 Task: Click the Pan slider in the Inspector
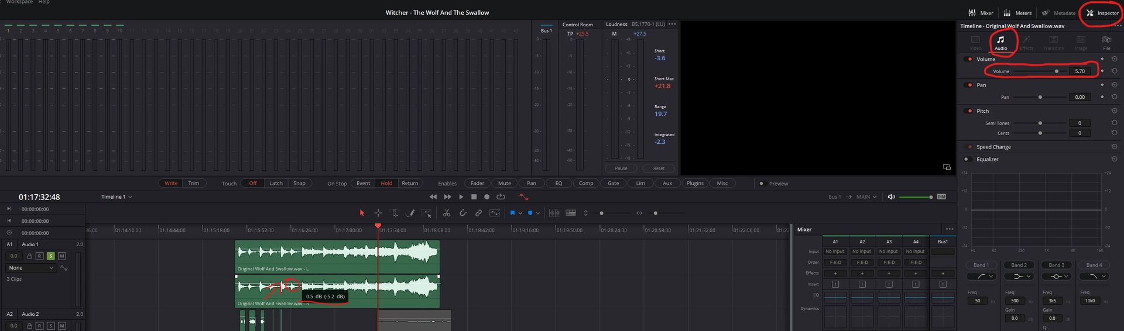(1040, 98)
